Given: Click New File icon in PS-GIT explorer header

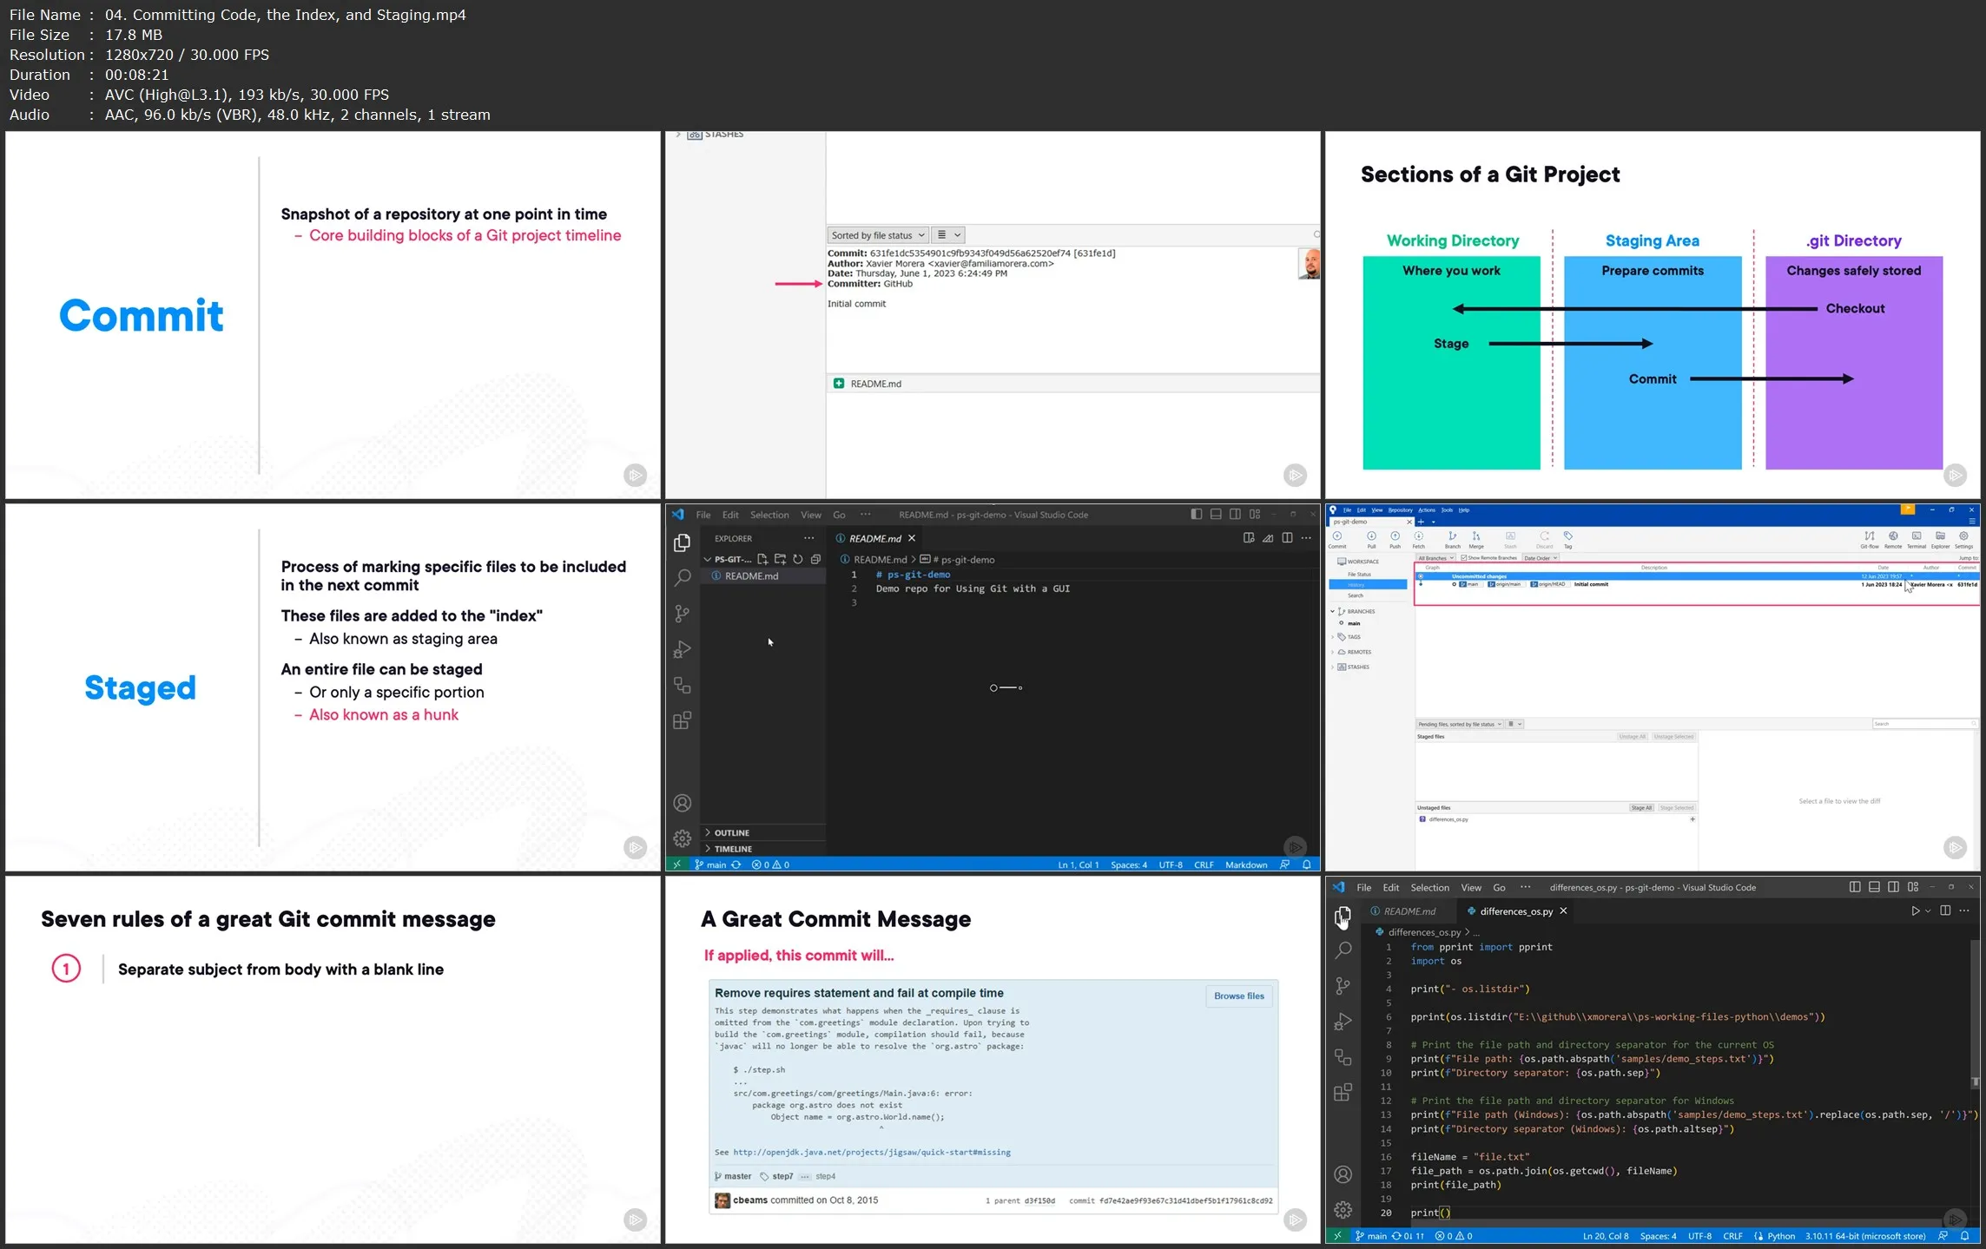Looking at the screenshot, I should pos(762,559).
